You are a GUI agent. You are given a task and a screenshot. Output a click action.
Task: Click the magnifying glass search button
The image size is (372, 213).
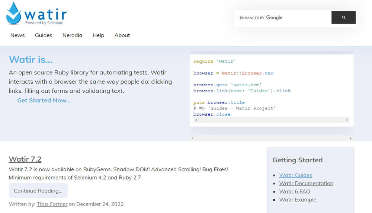pos(343,18)
